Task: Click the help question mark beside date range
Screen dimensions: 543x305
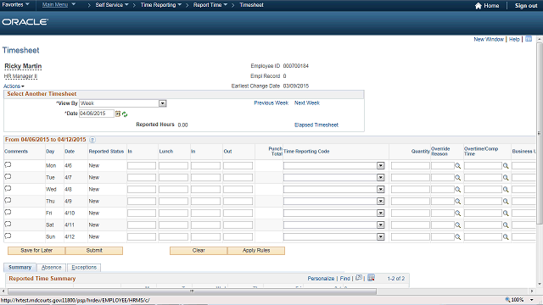Action: tap(92, 140)
